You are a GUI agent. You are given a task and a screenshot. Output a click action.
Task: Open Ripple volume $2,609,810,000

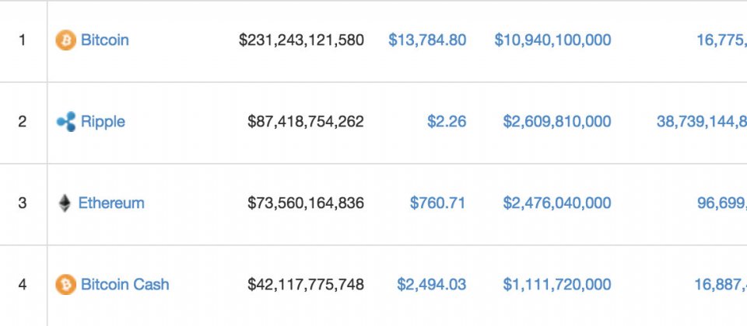pyautogui.click(x=557, y=122)
